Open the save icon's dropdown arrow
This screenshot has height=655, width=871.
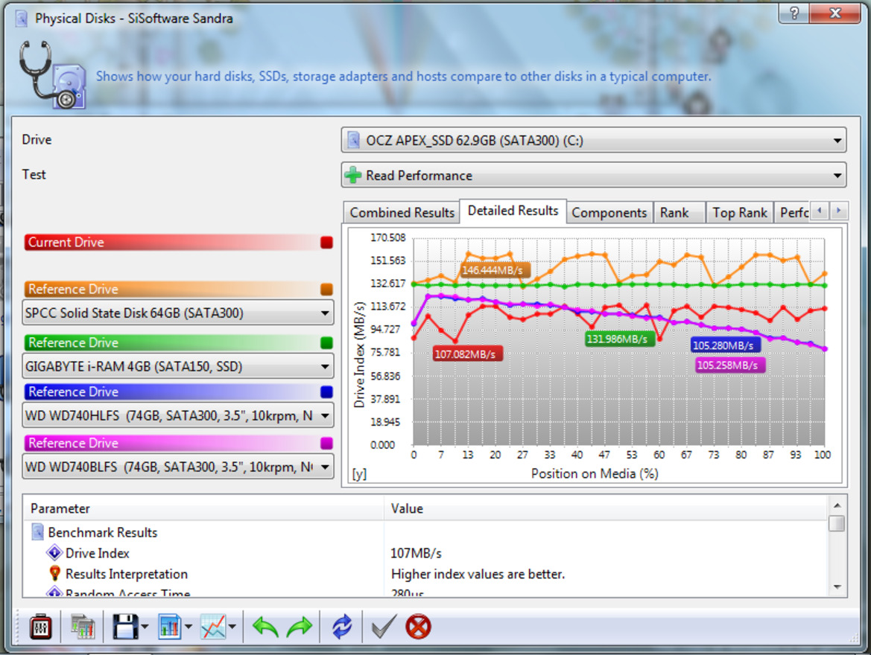tap(145, 627)
